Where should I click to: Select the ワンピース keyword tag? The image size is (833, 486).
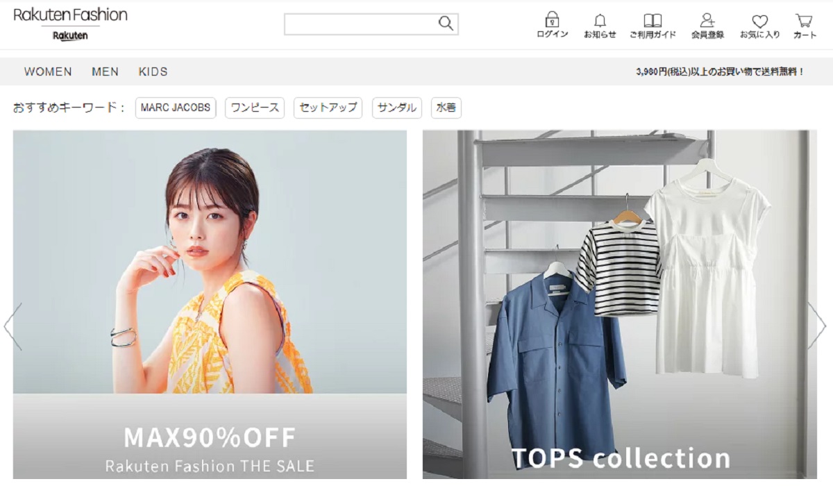tap(255, 108)
